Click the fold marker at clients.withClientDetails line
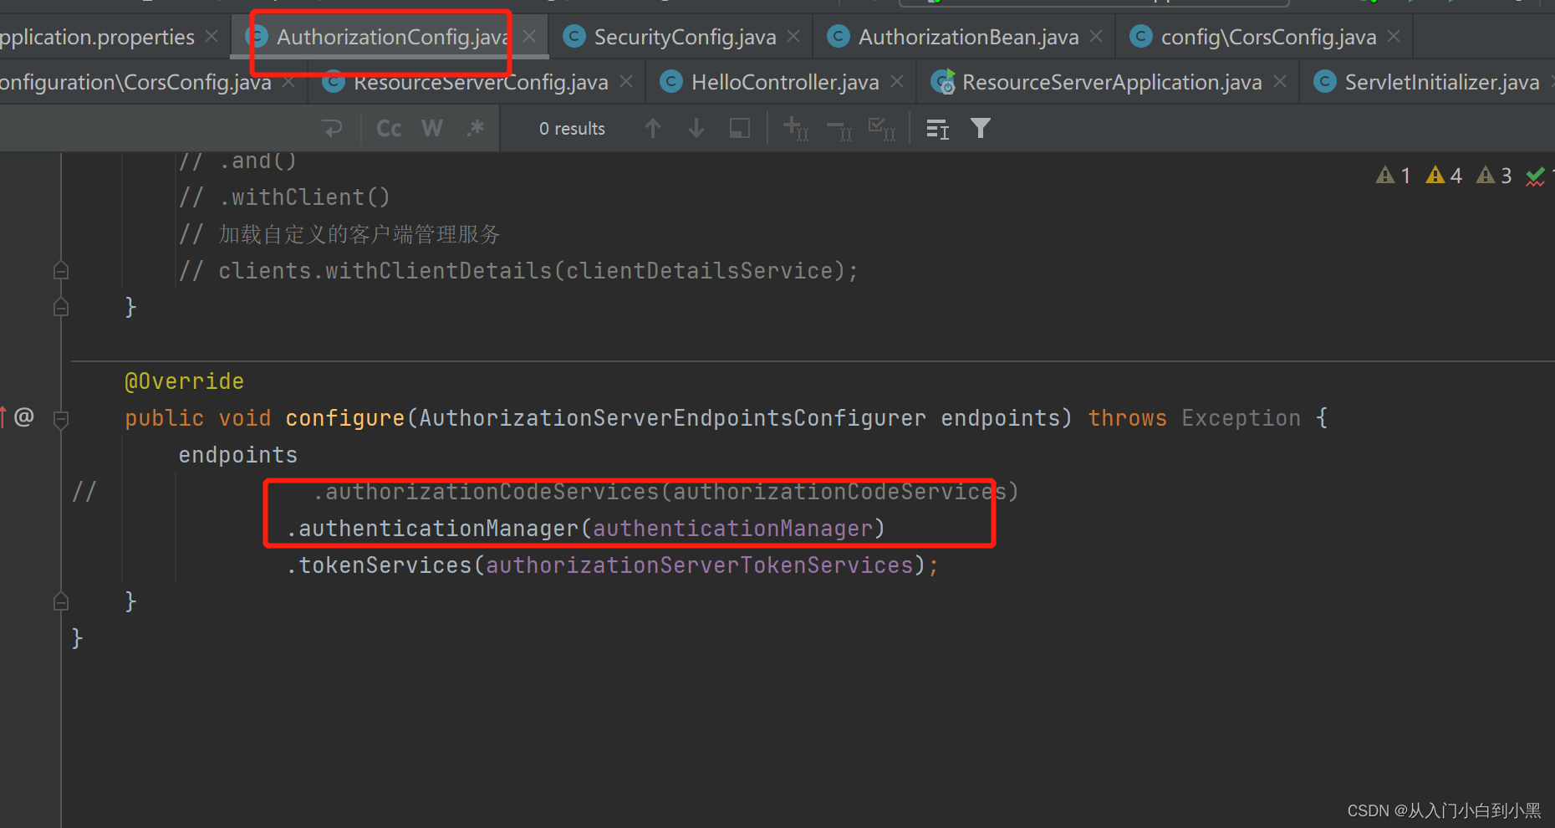Image resolution: width=1555 pixels, height=828 pixels. tap(61, 270)
